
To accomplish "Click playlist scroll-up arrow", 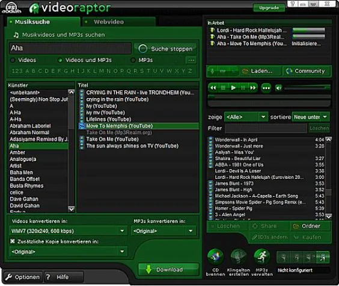I will coord(329,139).
